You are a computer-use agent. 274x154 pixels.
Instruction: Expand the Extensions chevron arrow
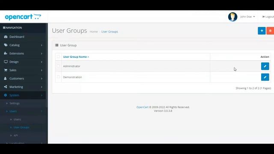point(42,53)
